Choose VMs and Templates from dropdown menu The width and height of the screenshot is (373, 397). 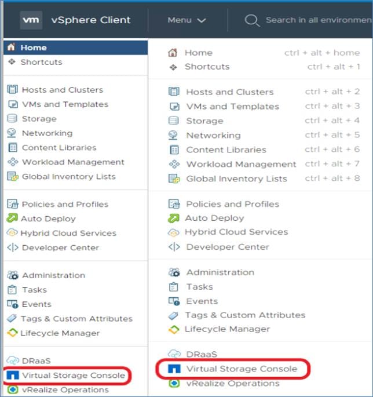point(233,106)
